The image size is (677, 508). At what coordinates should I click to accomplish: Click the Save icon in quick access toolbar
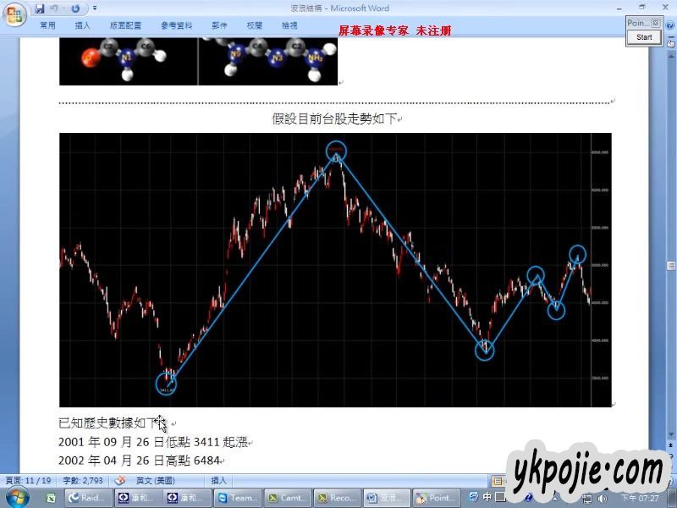(x=40, y=8)
